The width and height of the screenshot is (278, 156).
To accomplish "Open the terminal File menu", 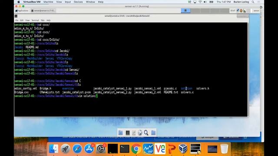I will [17, 20].
